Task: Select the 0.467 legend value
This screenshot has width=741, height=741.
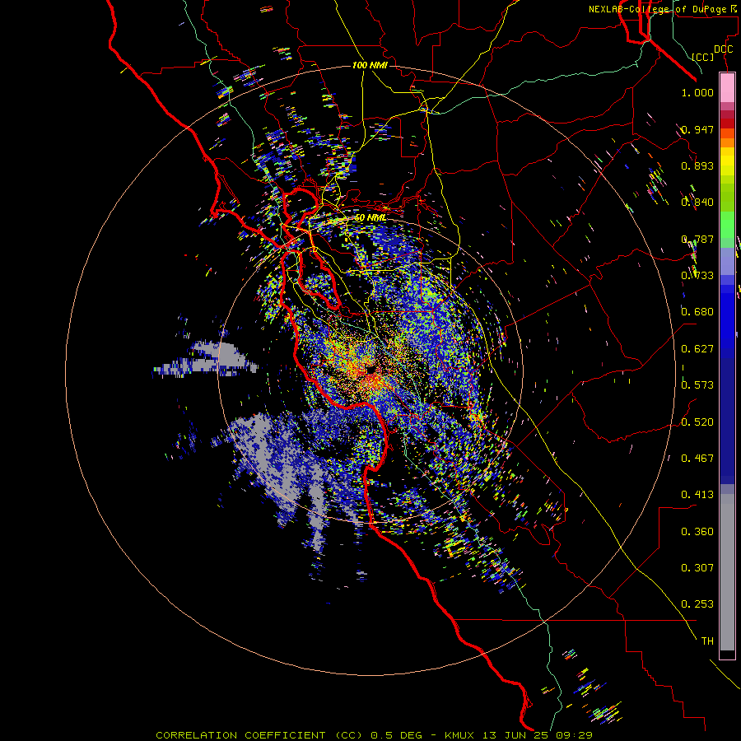Action: [x=697, y=459]
